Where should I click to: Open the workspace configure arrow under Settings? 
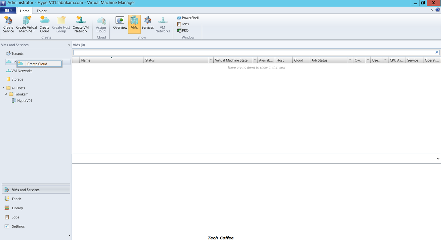coord(69,235)
